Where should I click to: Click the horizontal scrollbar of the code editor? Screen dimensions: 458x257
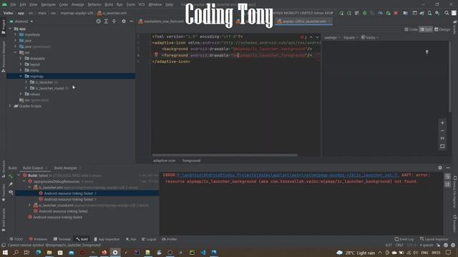tap(225, 156)
